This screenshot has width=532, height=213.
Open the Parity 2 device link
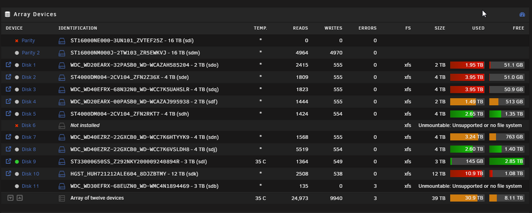click(x=31, y=53)
